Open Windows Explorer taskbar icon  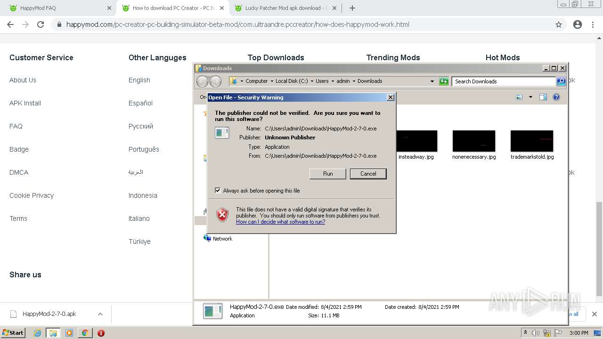coord(53,333)
